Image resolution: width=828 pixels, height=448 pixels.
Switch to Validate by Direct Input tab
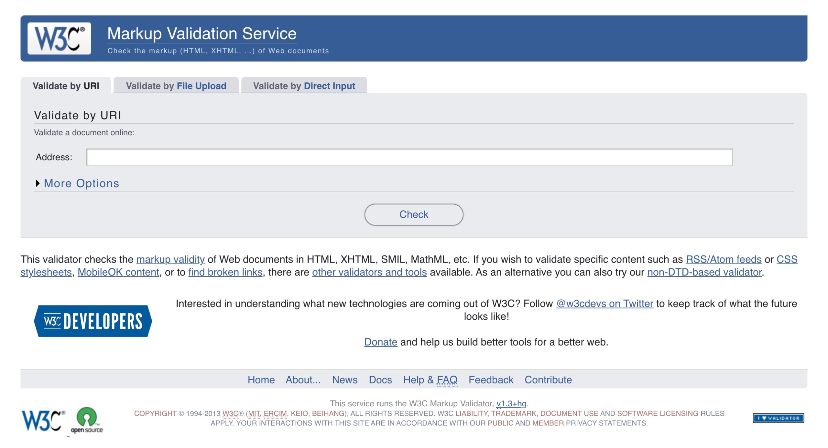(x=304, y=86)
